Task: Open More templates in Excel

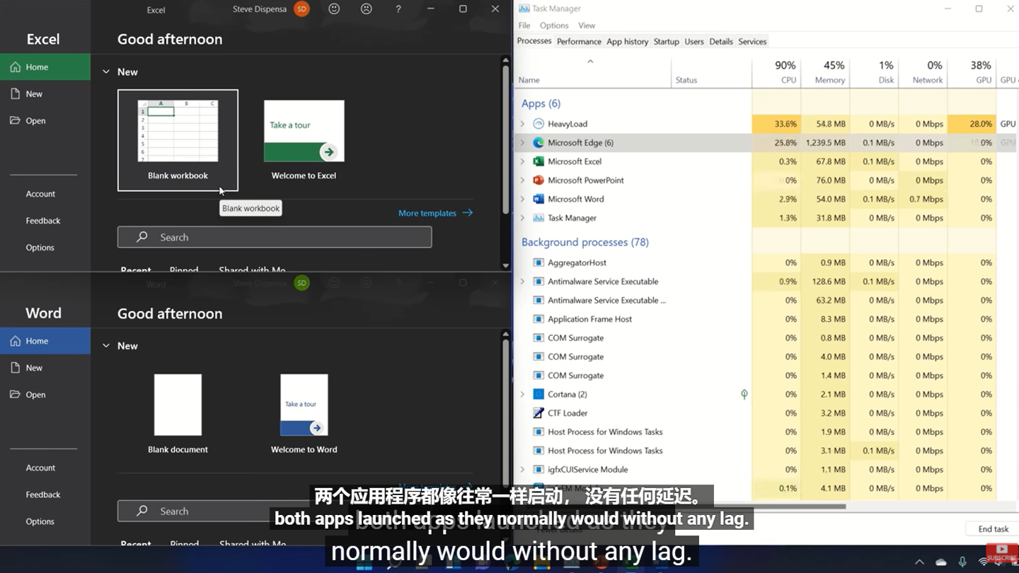Action: (427, 212)
